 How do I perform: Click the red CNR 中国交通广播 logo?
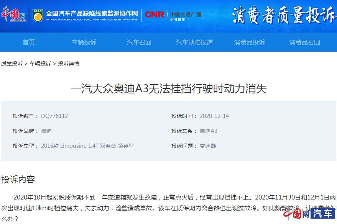coord(173,15)
